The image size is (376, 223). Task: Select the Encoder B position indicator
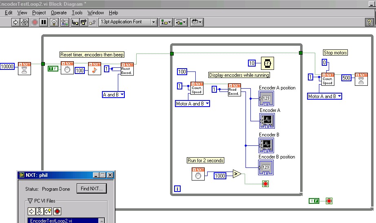click(x=266, y=167)
